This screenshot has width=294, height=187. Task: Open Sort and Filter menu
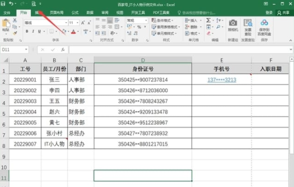(x=218, y=20)
